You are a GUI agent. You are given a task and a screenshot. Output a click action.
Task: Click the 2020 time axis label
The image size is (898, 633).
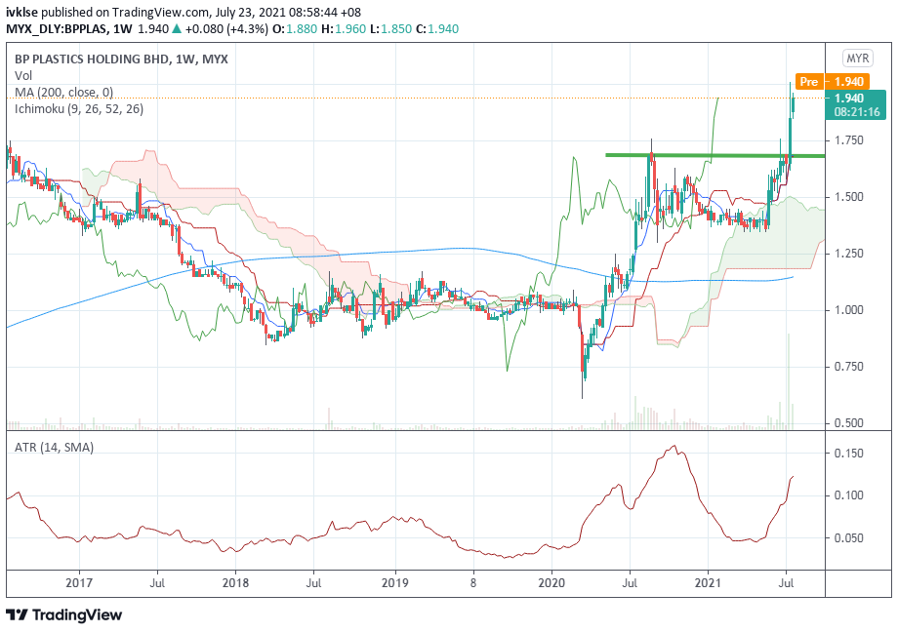[552, 583]
